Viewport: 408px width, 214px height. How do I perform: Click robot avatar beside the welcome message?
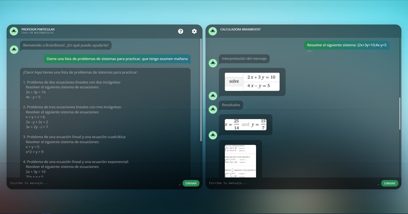coord(14,50)
